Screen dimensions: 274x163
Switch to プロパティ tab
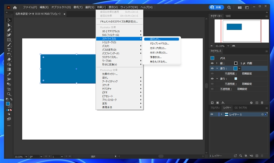(215, 108)
